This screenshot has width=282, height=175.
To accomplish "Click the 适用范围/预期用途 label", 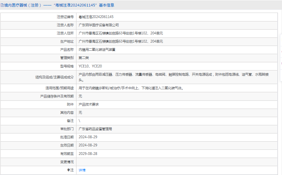I will (x=59, y=88).
